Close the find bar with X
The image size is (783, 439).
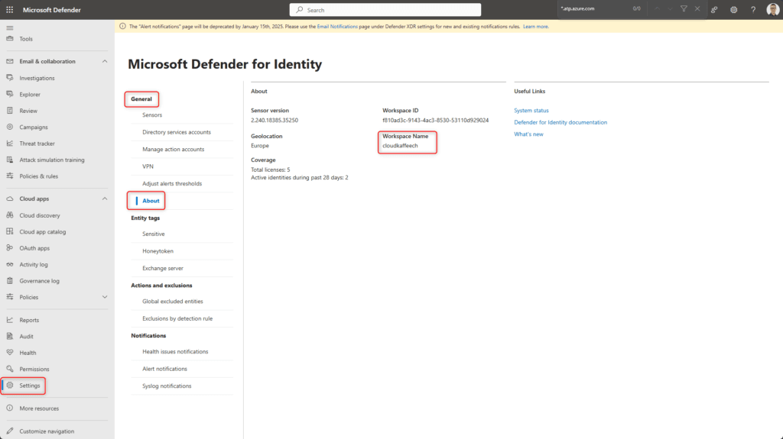click(697, 8)
